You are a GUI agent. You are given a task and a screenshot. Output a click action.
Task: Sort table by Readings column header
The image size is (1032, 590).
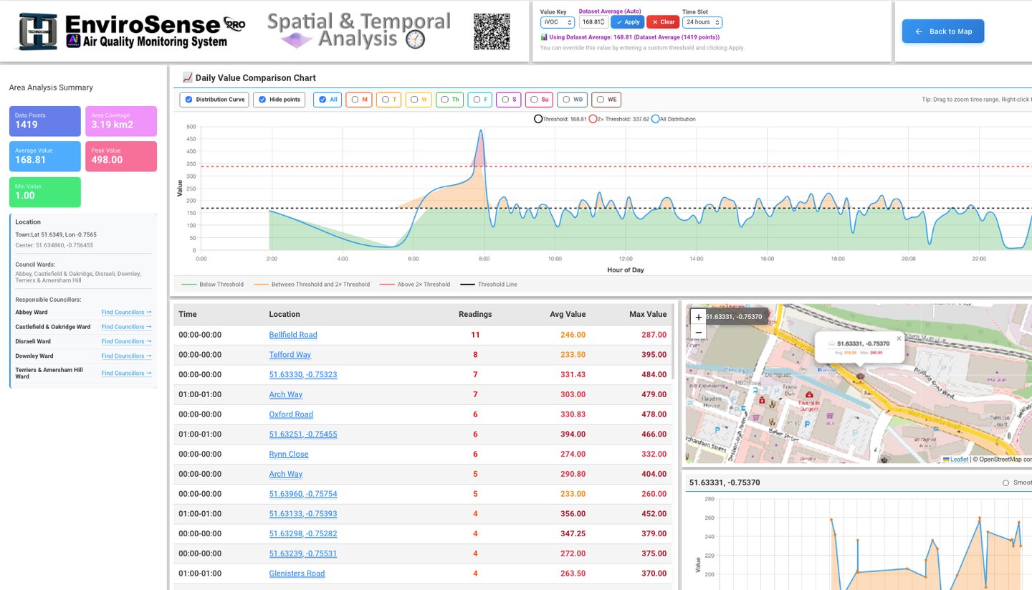(475, 314)
